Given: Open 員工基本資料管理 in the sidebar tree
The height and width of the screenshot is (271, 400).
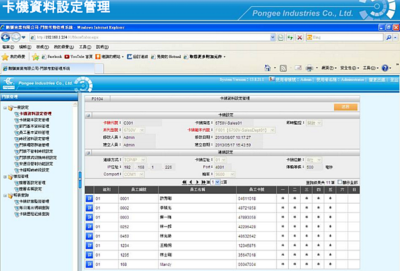Looking at the screenshot, I should (34, 133).
